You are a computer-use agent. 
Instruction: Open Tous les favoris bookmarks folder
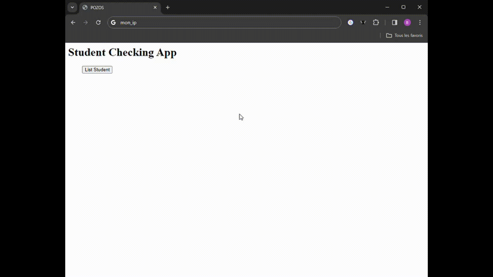pyautogui.click(x=404, y=35)
